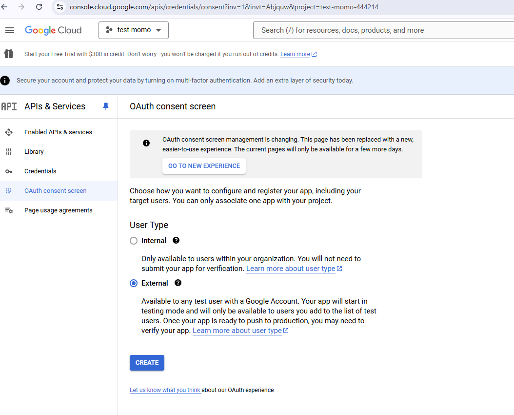514x415 pixels.
Task: Click the Let us know what you think link
Action: pos(165,390)
